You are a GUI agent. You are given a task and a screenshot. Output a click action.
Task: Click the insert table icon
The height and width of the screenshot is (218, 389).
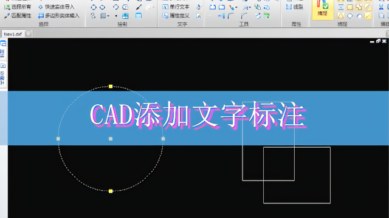coord(139,16)
